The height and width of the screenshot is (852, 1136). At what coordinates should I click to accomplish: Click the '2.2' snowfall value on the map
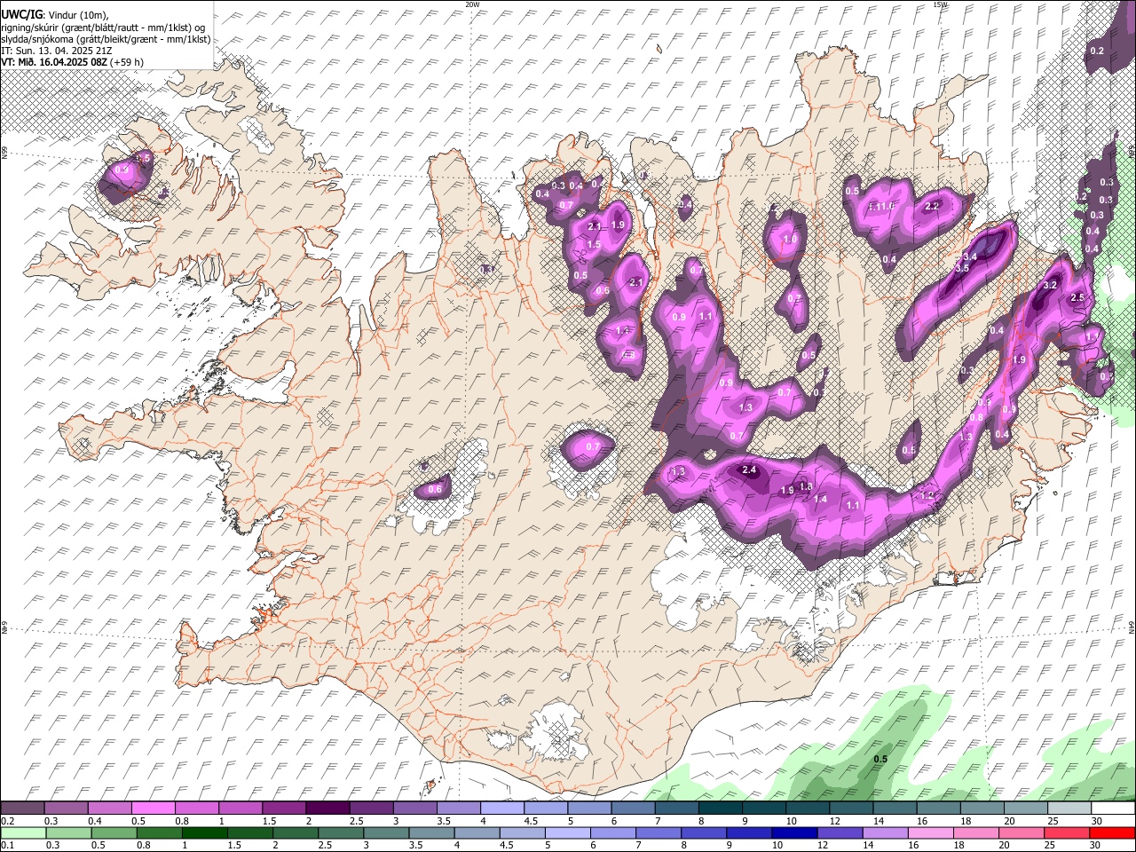pos(932,206)
